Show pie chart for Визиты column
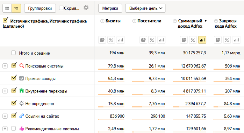The image size is (244, 133). pos(102,40)
